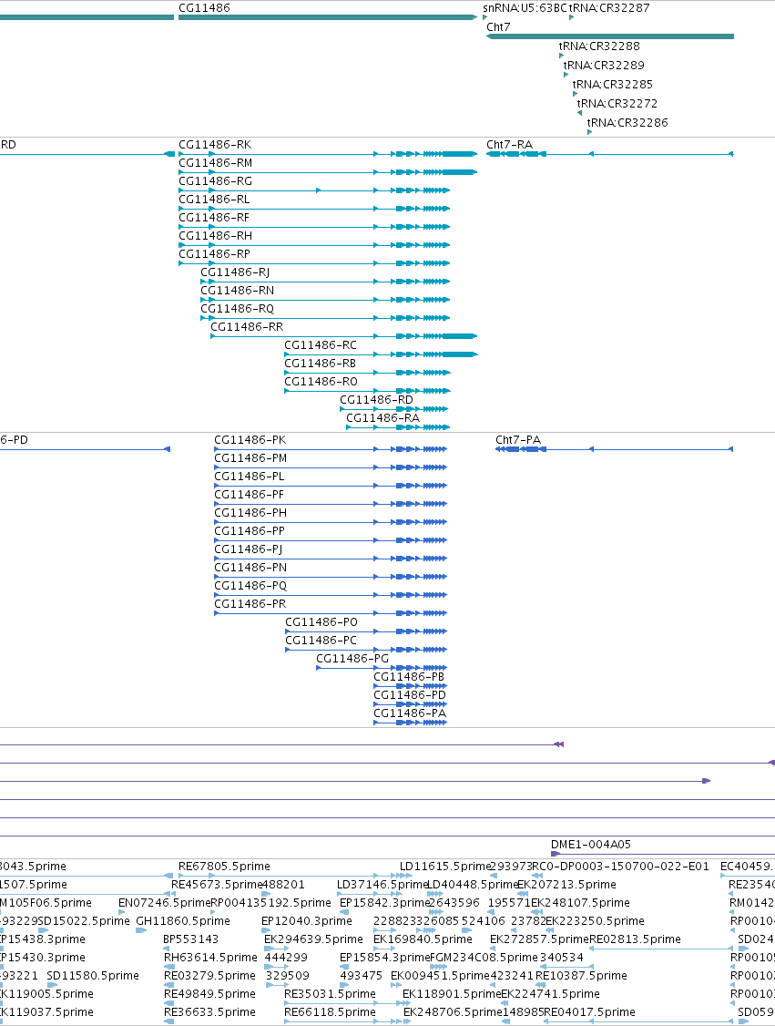Select the tRNA:CR32287 feature label
This screenshot has width=775, height=1026.
[609, 8]
